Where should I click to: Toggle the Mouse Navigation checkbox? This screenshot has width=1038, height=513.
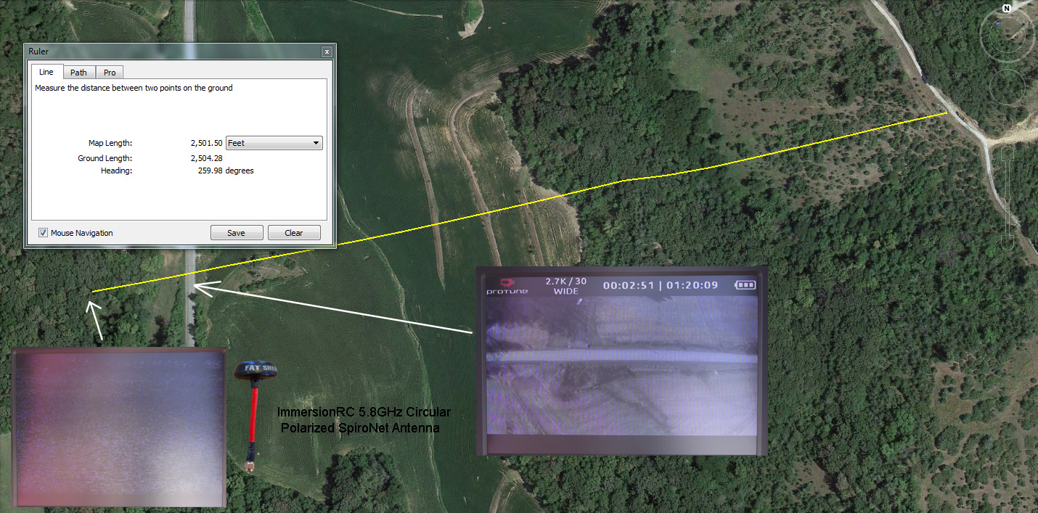44,233
